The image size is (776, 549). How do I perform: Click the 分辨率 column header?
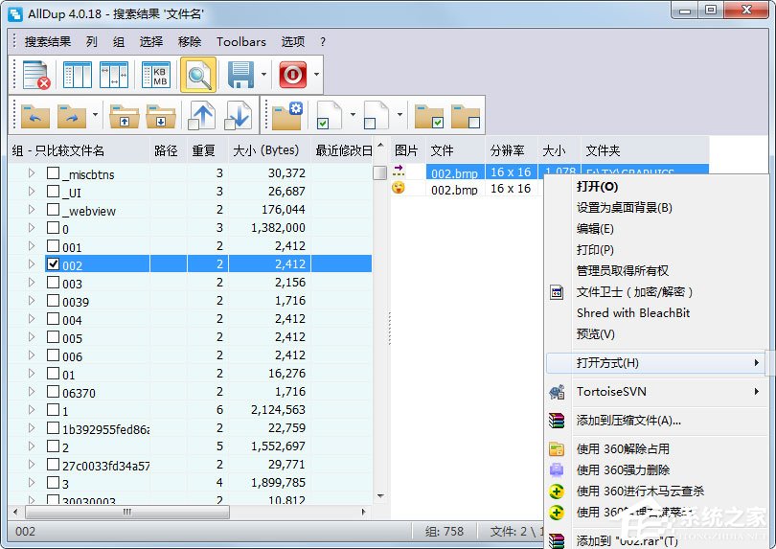[507, 150]
